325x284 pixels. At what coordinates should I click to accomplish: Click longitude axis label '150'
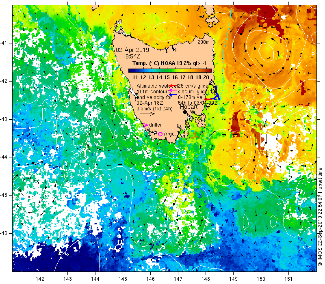(x=261, y=279)
